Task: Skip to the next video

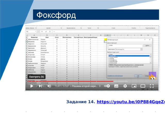Action: (x=40, y=86)
